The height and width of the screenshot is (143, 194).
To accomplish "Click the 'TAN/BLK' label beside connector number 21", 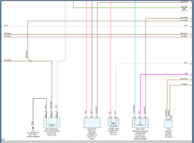I will point(184,84).
